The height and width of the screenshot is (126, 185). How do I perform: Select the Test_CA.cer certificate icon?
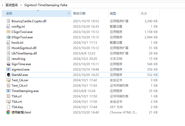(8, 80)
